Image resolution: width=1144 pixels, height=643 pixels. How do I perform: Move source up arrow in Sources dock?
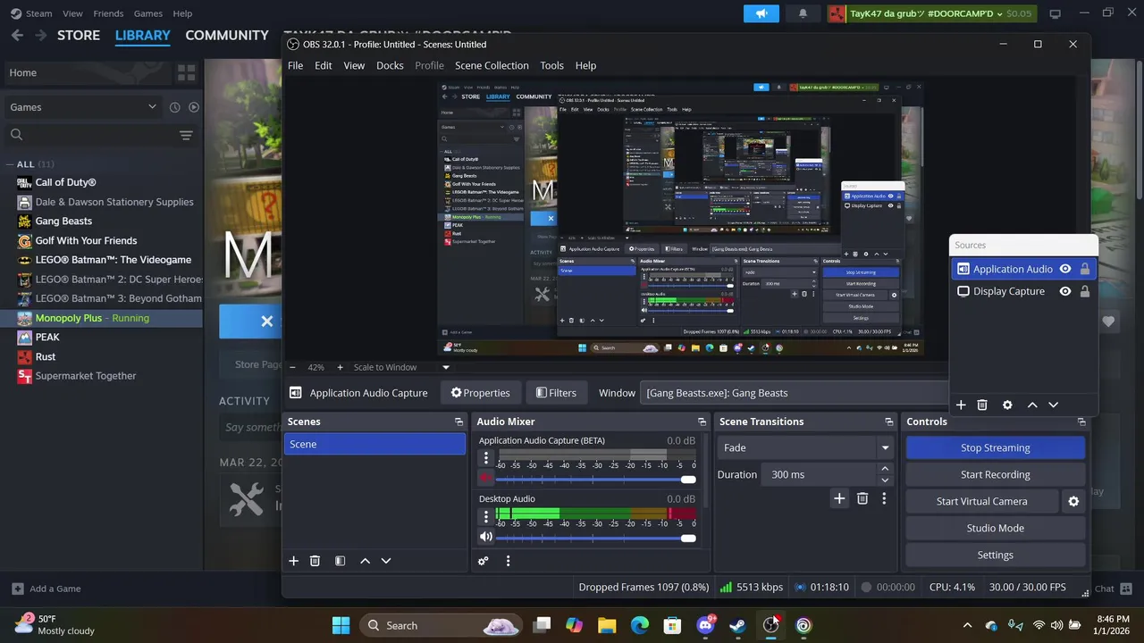tap(1032, 405)
